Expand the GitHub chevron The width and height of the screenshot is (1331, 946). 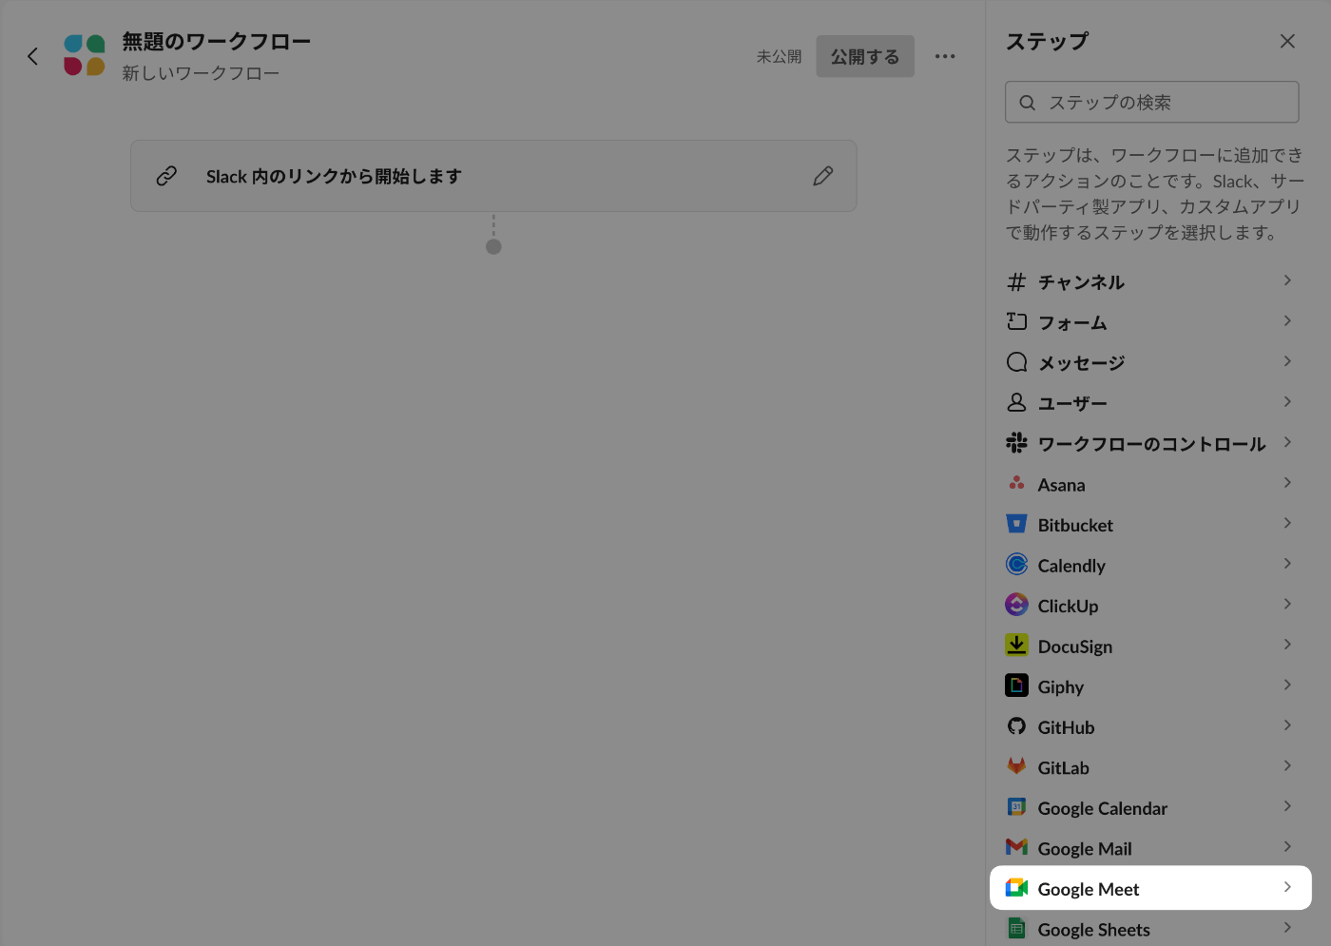1287,725
